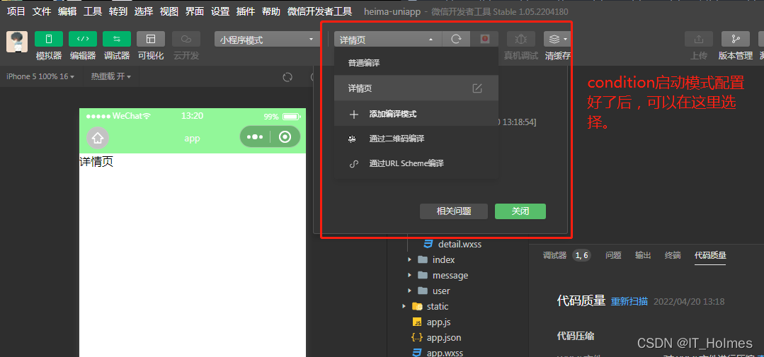Image resolution: width=764 pixels, height=357 pixels.
Task: Click the green 关闭 button
Action: pyautogui.click(x=520, y=211)
